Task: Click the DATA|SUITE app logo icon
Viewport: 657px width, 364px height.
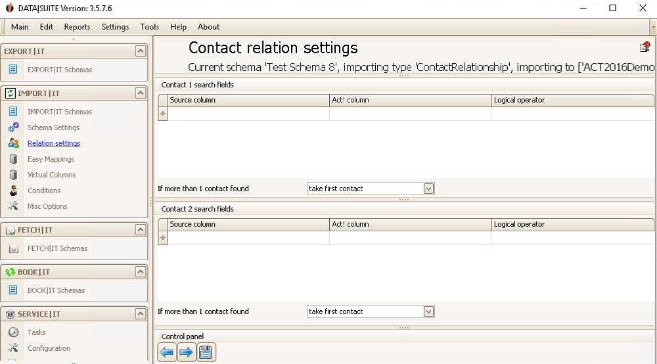Action: [9, 8]
